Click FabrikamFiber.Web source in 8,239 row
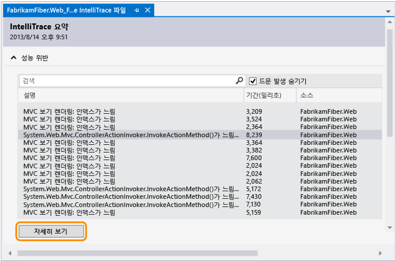This screenshot has height=261, width=396. (x=328, y=135)
